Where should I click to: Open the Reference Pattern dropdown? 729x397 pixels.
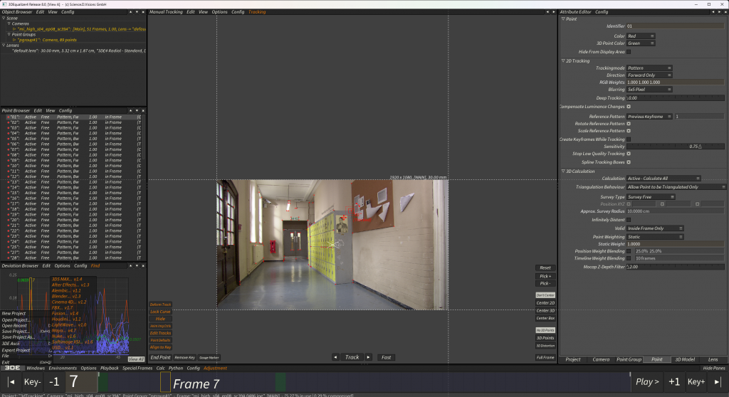(x=649, y=117)
